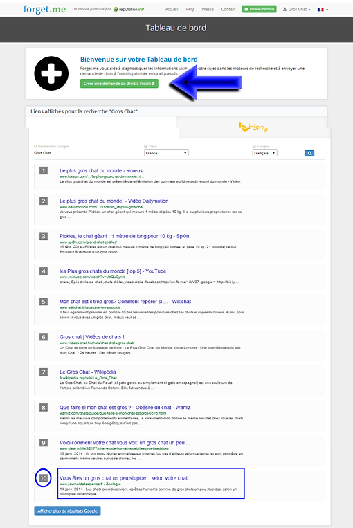The image size is (353, 528).
Task: Open the Obésité du chat - Wamiz result
Action: coord(125,408)
